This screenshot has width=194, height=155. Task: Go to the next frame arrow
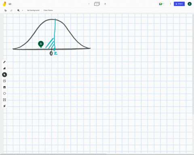tap(105, 4)
